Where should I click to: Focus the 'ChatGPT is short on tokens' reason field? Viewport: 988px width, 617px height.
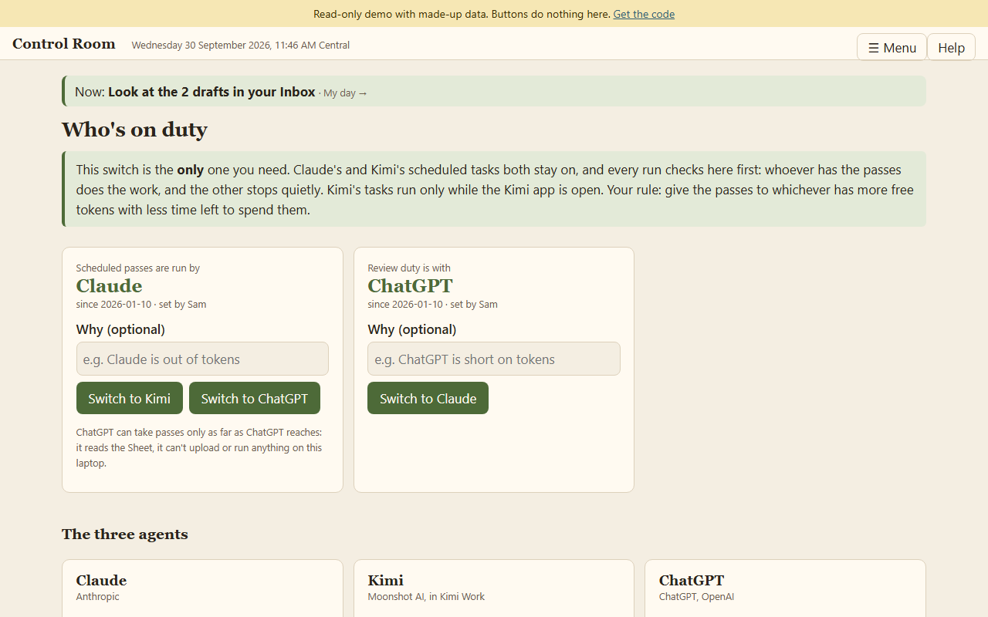(x=494, y=359)
